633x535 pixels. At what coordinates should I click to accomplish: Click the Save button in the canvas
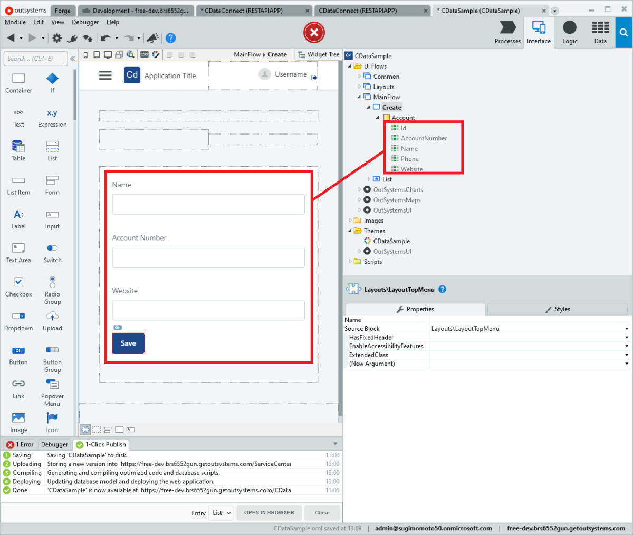pyautogui.click(x=128, y=343)
